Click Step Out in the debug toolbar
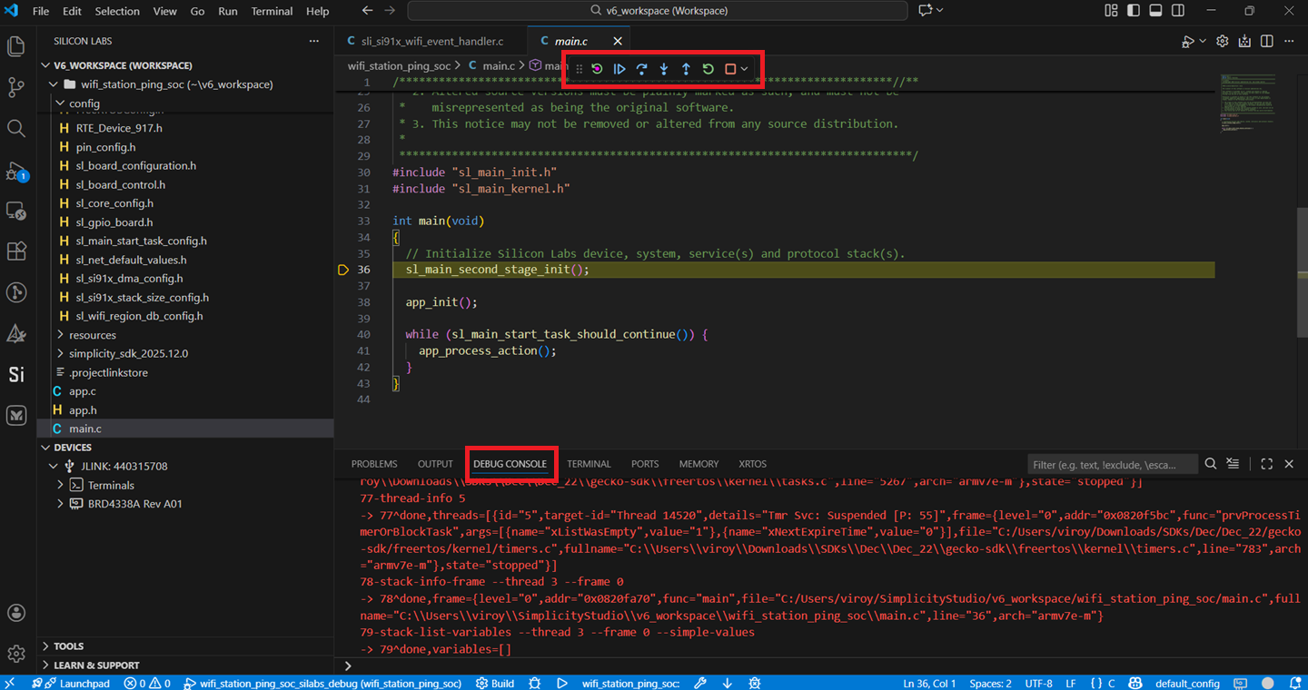 pos(686,68)
